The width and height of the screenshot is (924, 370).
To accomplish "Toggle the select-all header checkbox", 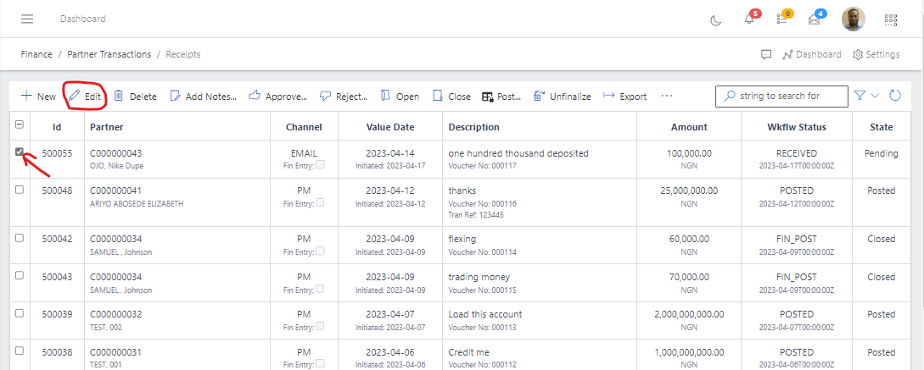I will [20, 125].
